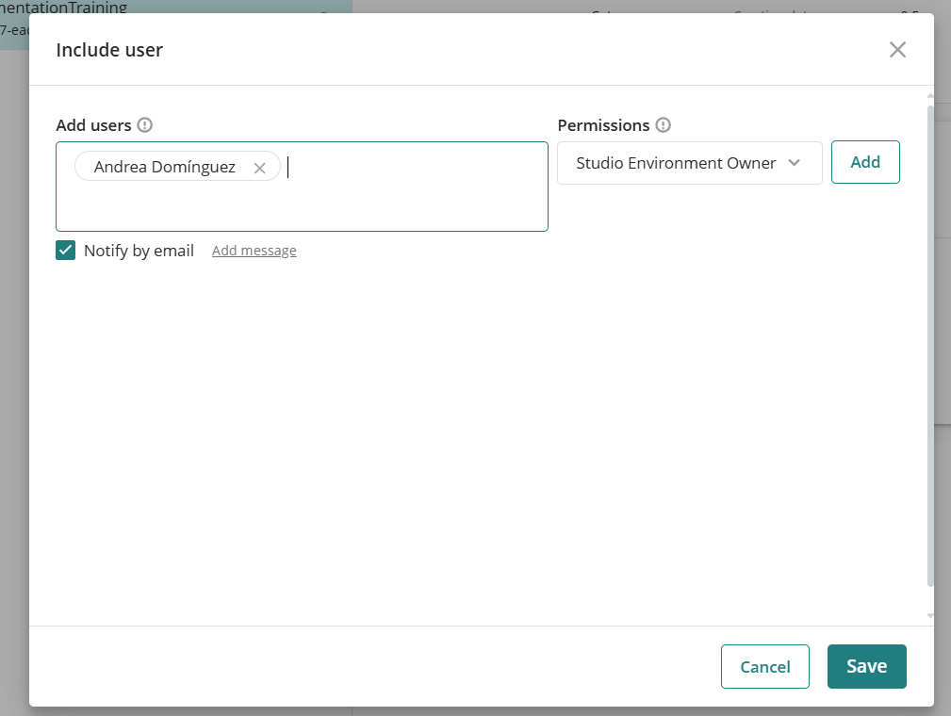Click the info icon beside Permissions

click(x=663, y=125)
